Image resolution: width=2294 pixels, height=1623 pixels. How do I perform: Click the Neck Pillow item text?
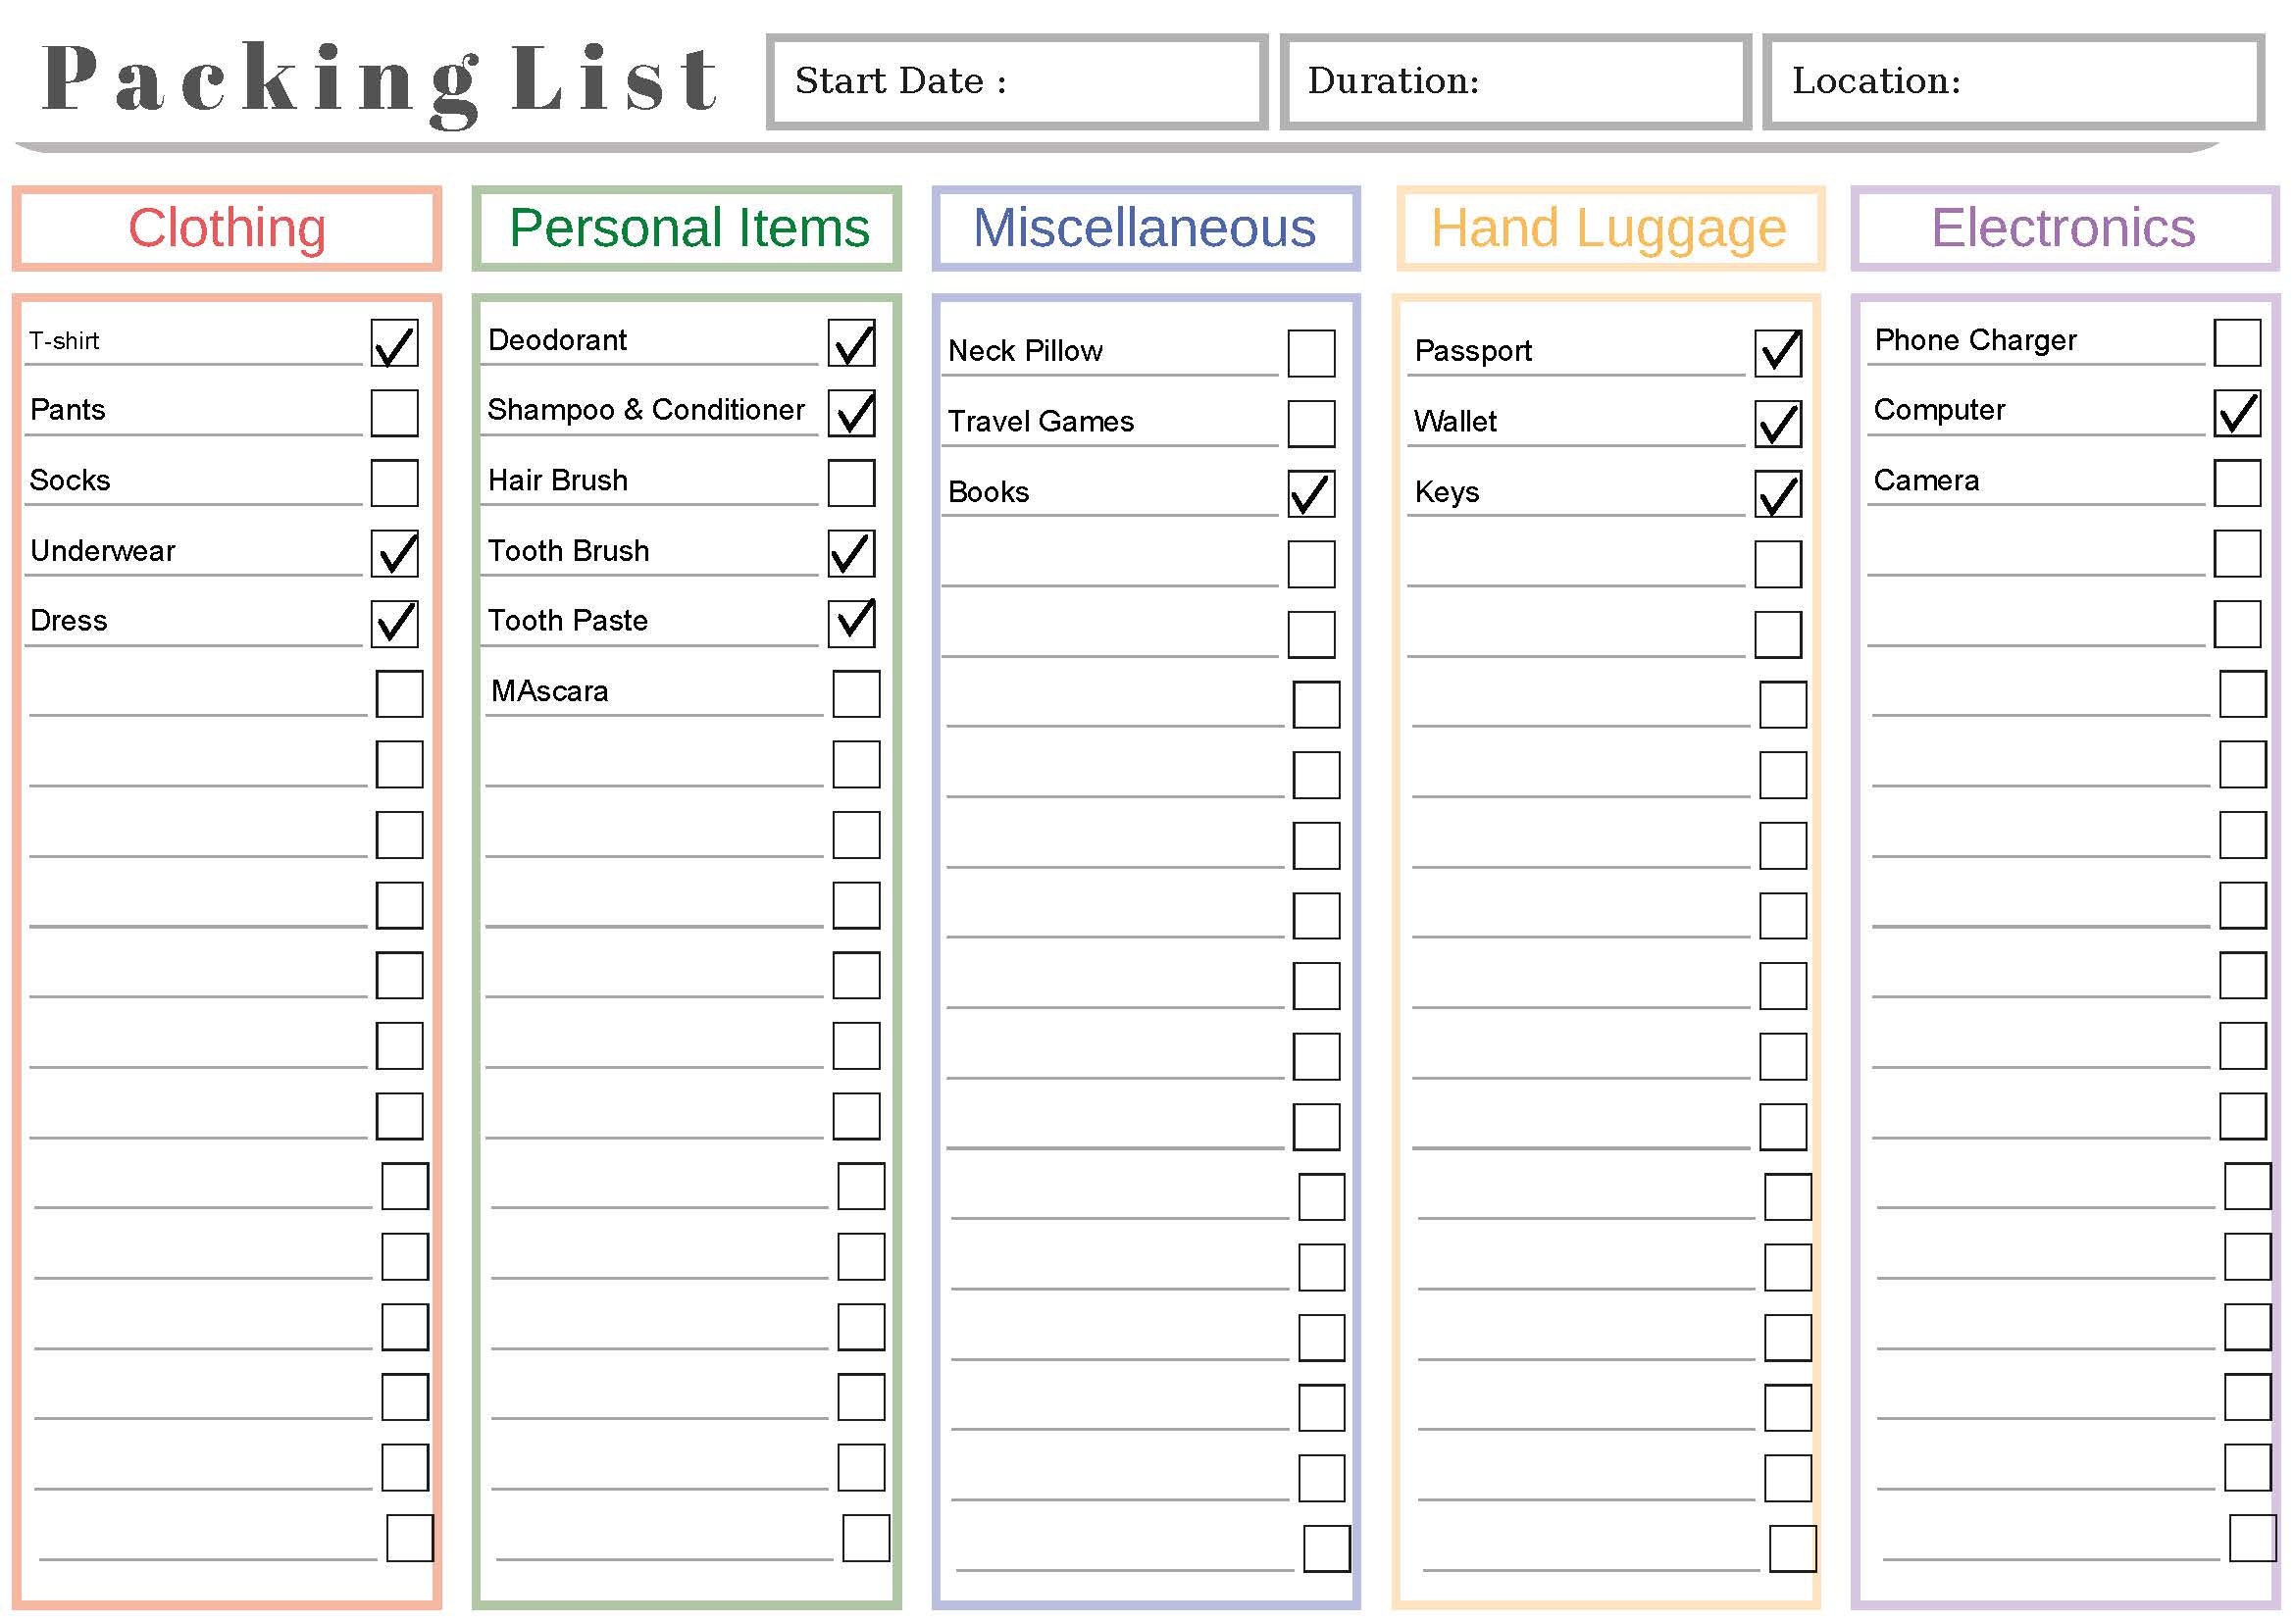pyautogui.click(x=1026, y=351)
